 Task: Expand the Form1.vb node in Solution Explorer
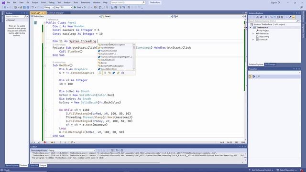coord(253,40)
